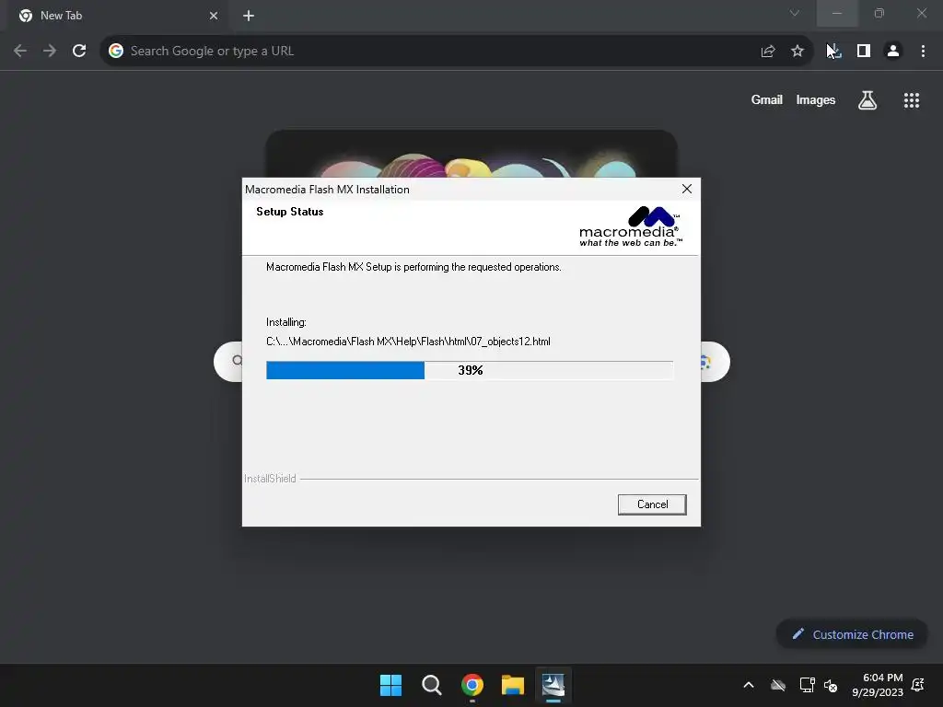This screenshot has height=707, width=943.
Task: Open a new tab with the plus button
Action: (249, 16)
